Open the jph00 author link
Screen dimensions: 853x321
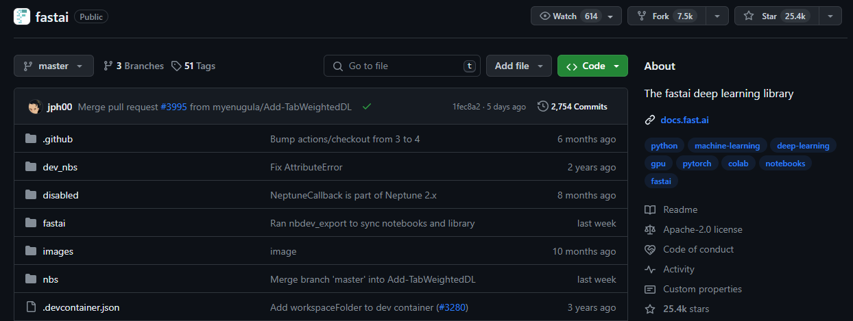(x=60, y=107)
